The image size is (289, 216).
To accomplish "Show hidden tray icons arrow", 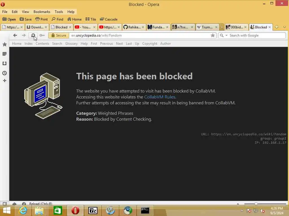I will 242,211.
